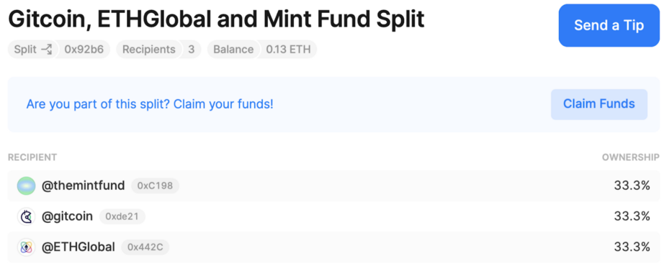Click the split arrows icon

pos(46,50)
